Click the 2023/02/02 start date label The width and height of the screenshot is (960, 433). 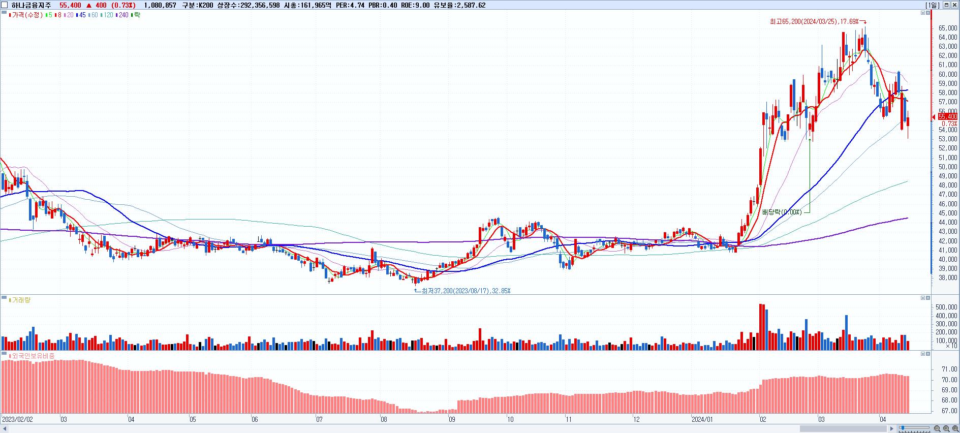click(x=18, y=419)
